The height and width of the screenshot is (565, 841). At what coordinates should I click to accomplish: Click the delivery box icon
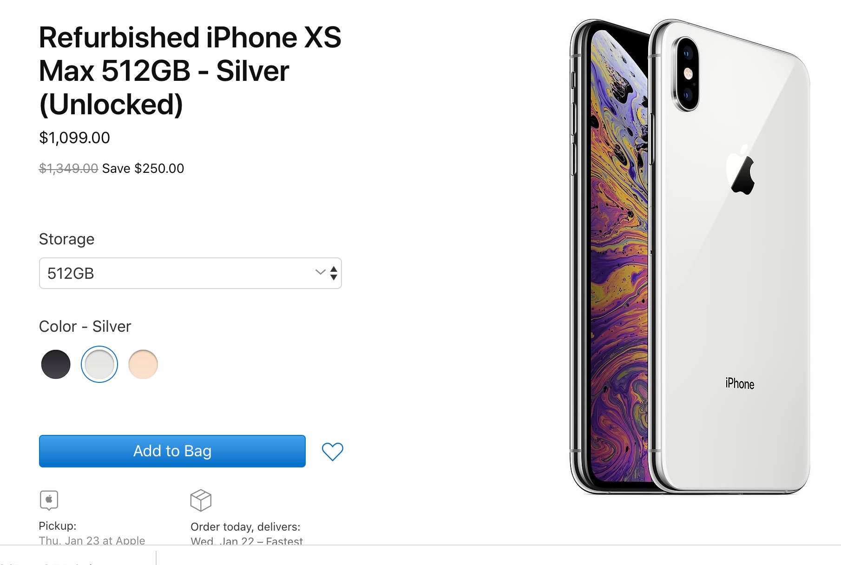(201, 500)
